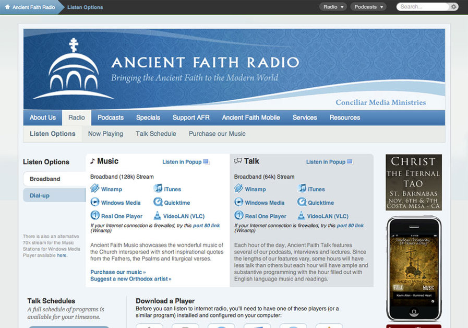Click the Download a Player heading
This screenshot has width=468, height=328.
[x=165, y=301]
